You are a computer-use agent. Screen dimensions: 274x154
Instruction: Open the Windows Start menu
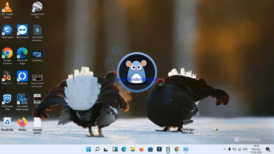[x=89, y=149]
